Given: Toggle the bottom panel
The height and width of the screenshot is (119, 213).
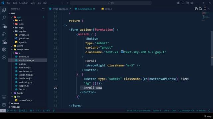Looking at the screenshot, I should 183,3.
